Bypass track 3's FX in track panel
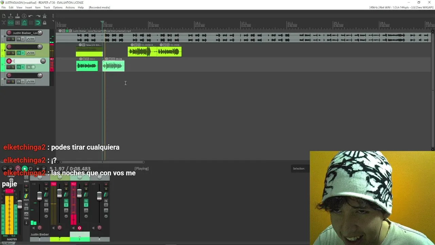 pos(23,67)
